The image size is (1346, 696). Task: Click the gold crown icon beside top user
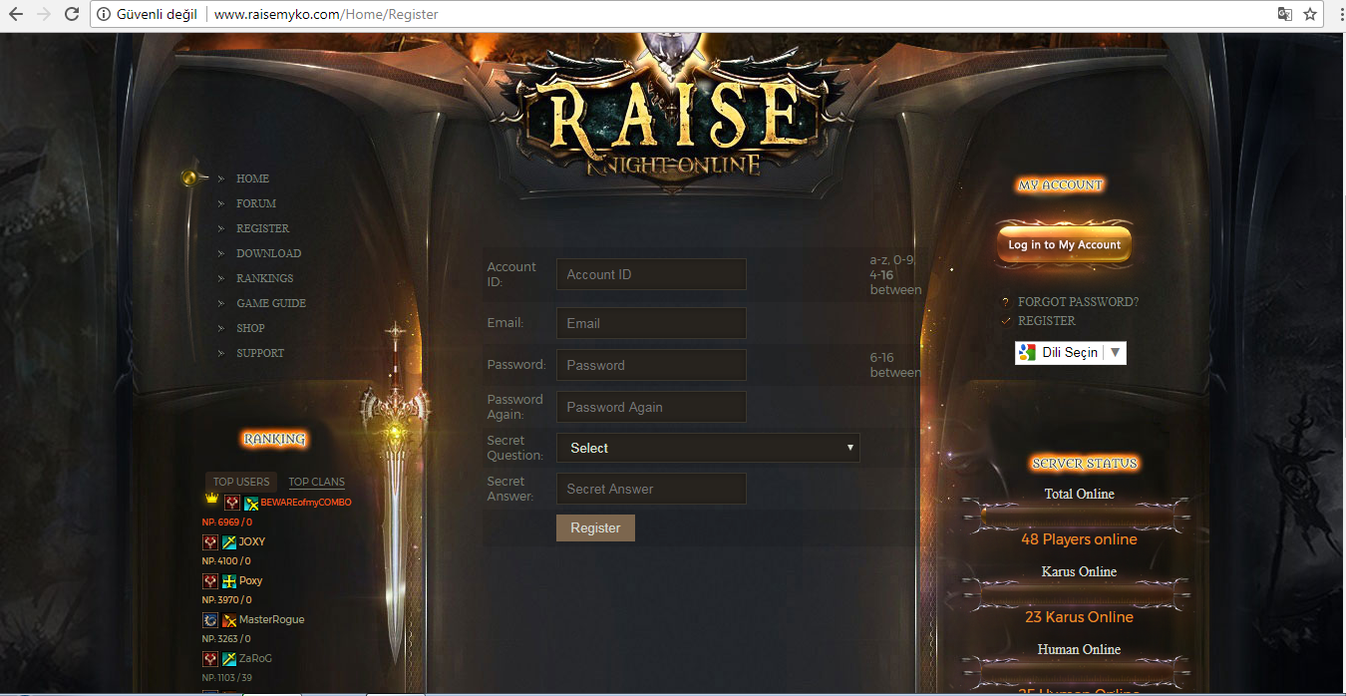click(x=211, y=500)
